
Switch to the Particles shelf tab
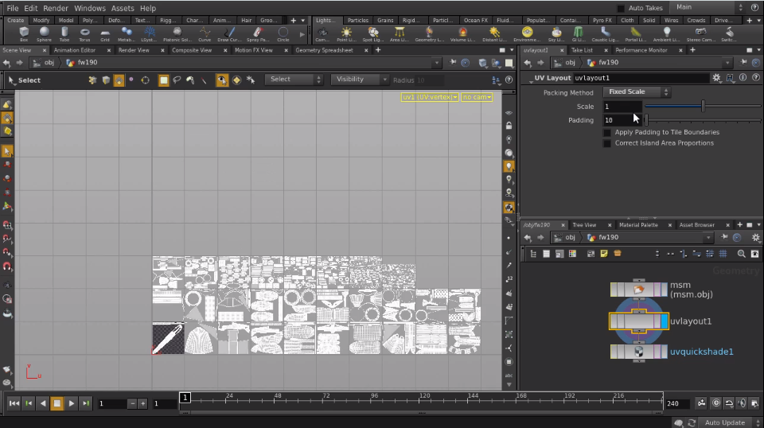pos(357,21)
